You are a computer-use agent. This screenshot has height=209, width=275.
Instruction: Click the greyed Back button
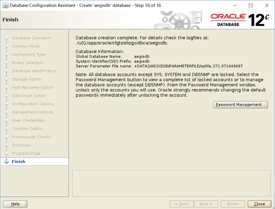(181, 204)
